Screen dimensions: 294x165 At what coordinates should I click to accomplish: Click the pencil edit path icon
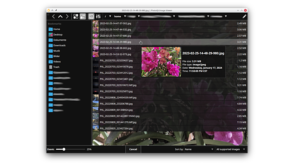pyautogui.click(x=244, y=16)
